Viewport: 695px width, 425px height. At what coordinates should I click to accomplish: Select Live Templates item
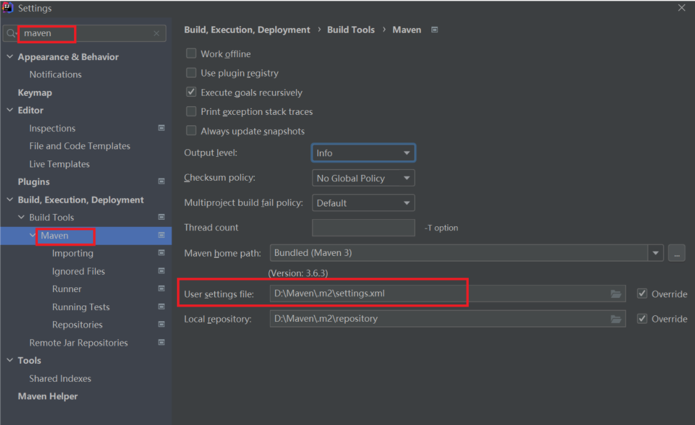(59, 164)
